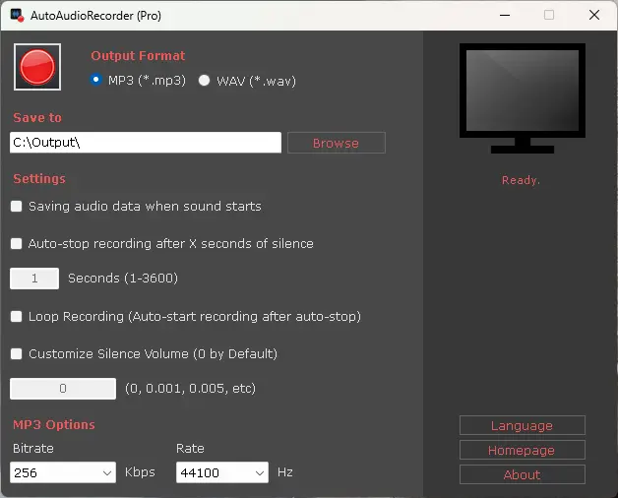Click the monitor preview icon

point(522,96)
